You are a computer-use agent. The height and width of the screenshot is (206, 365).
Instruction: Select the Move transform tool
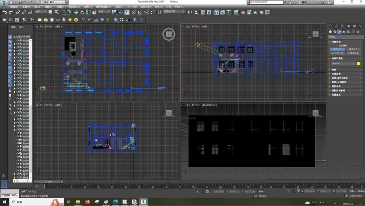point(76,12)
